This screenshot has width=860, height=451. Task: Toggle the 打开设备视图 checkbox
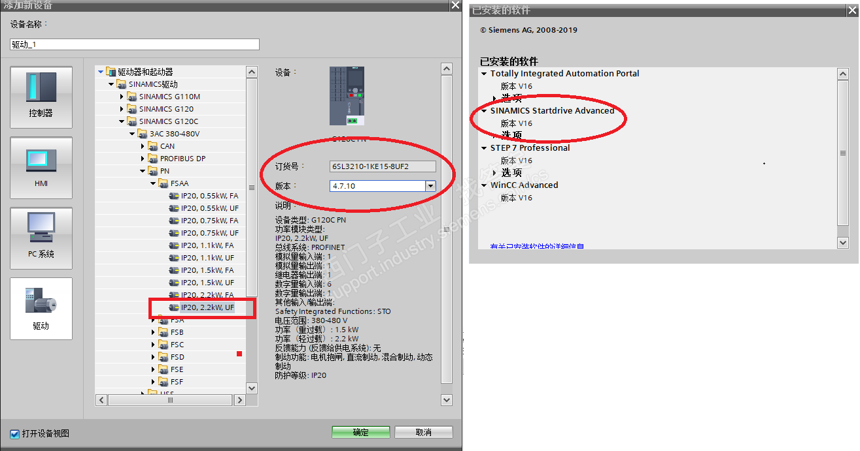tap(15, 434)
